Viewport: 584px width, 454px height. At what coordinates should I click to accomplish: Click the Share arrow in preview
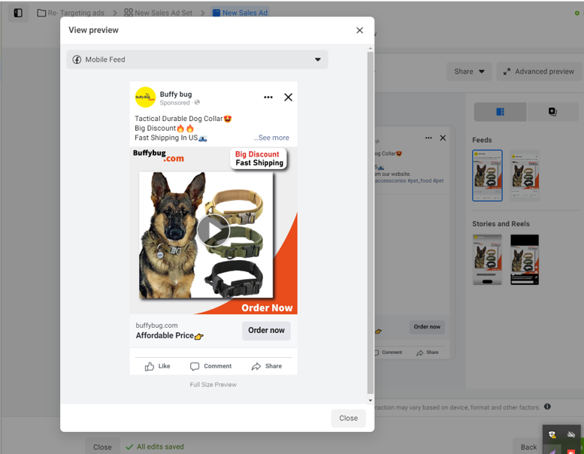coord(256,366)
